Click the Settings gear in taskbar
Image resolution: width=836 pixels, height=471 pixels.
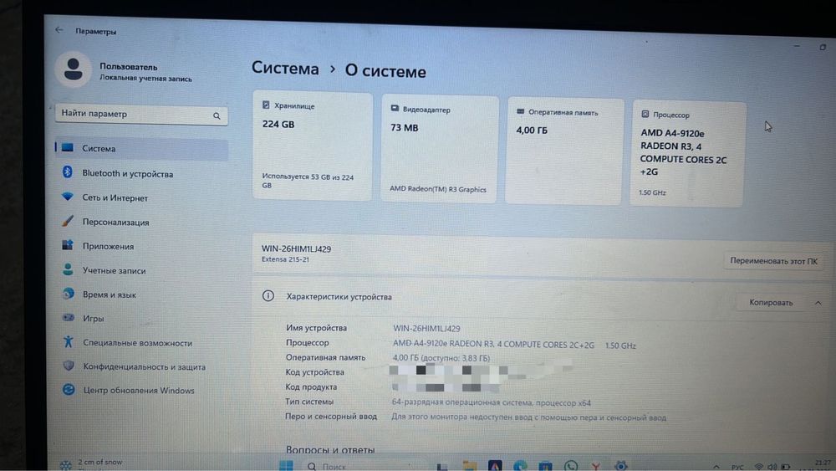point(620,466)
